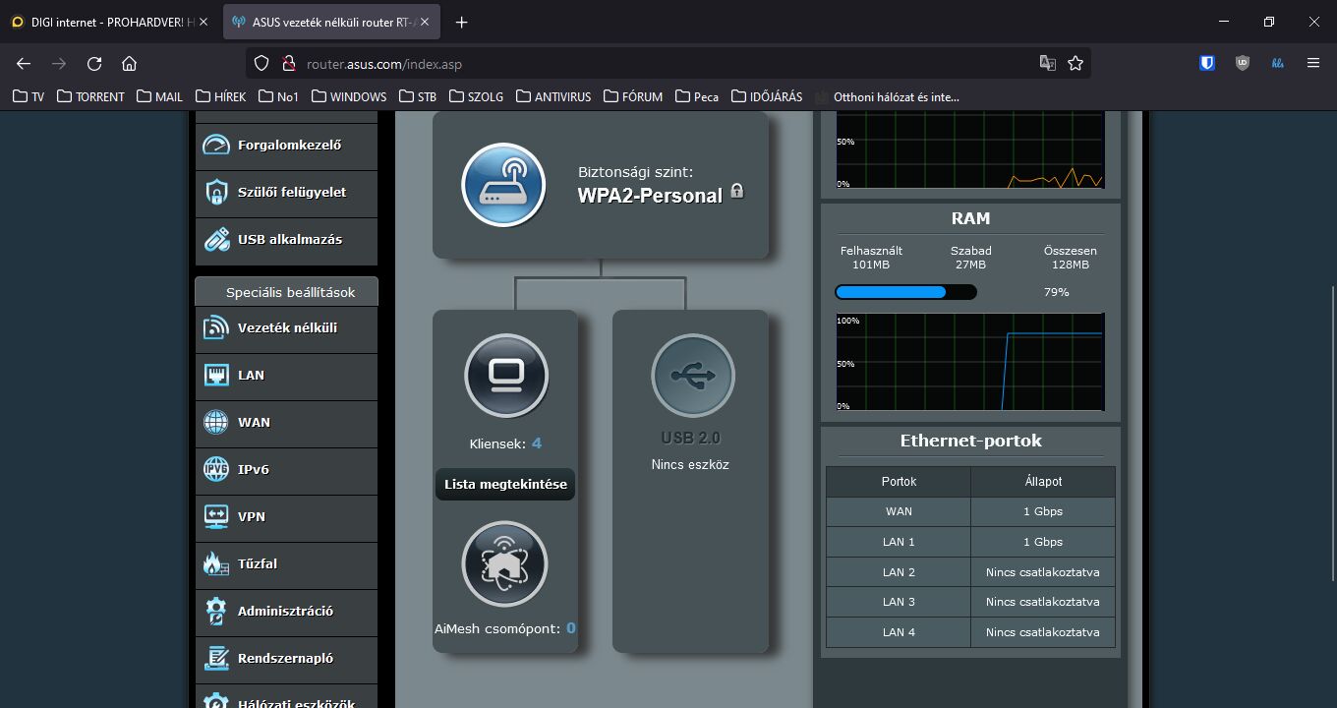Click LAN 2 Nincs csatlakoztatva status
Screen dimensions: 1337x708
pos(1043,572)
